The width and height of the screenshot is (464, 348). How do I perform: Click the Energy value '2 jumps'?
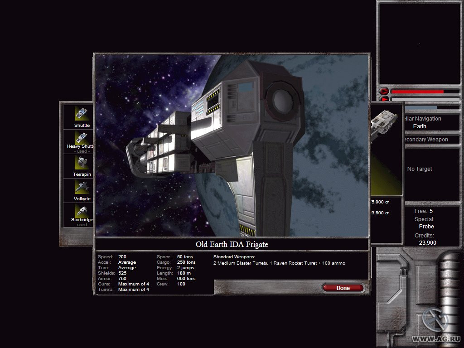click(x=185, y=267)
